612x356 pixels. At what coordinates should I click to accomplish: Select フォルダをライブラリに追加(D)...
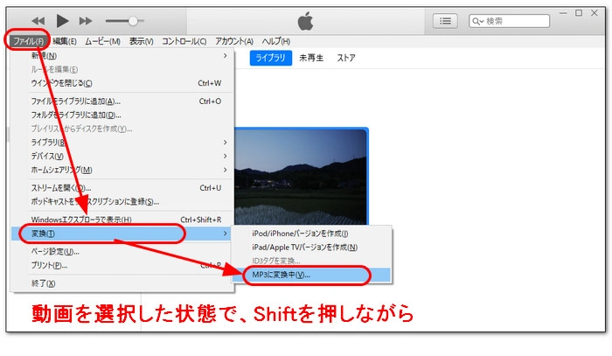pyautogui.click(x=123, y=115)
